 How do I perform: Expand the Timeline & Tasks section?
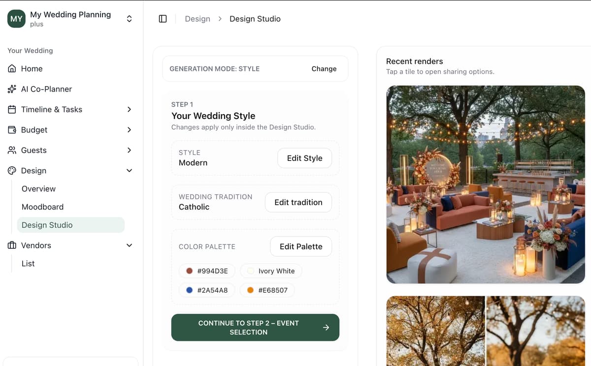[129, 109]
